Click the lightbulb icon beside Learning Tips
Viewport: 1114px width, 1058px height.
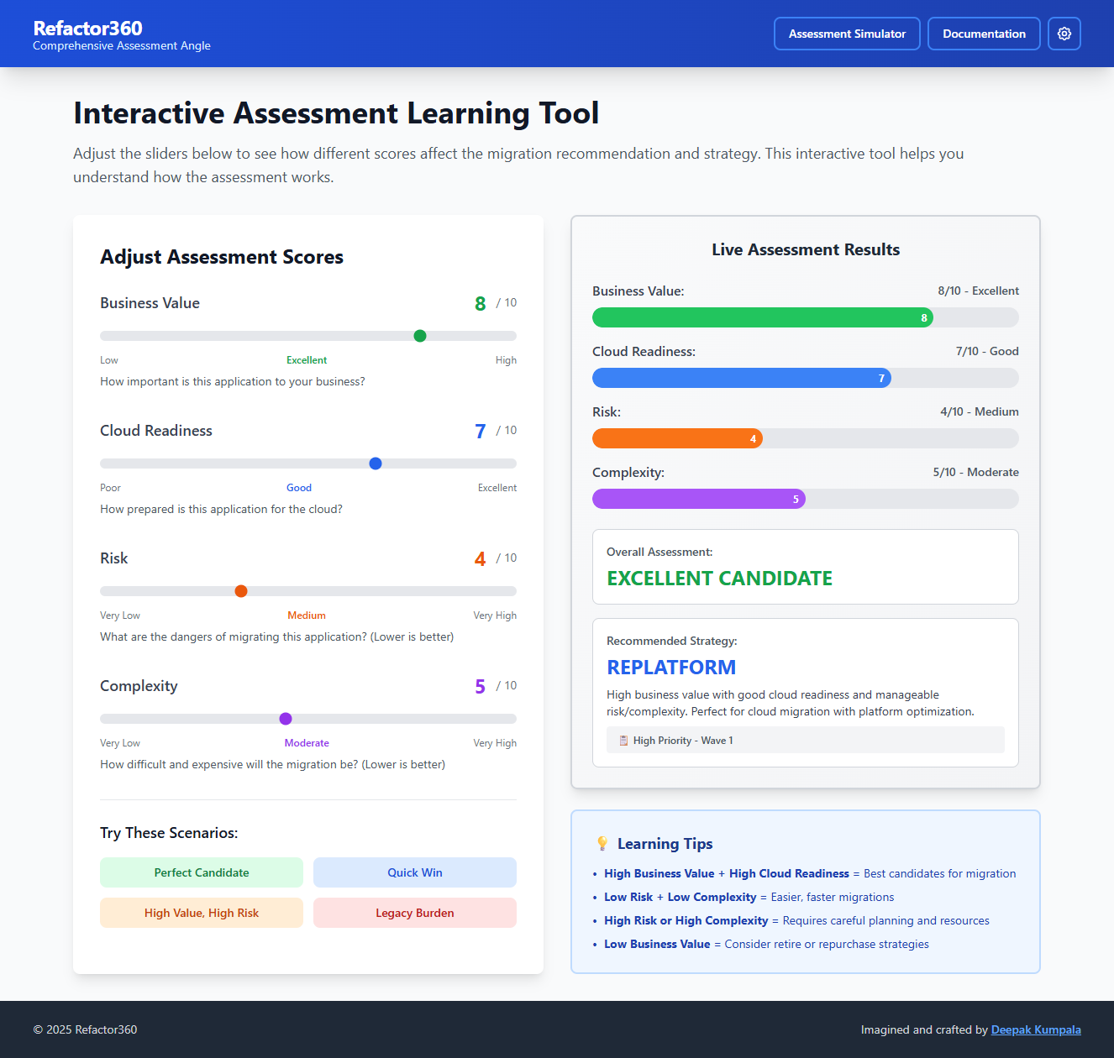[602, 844]
